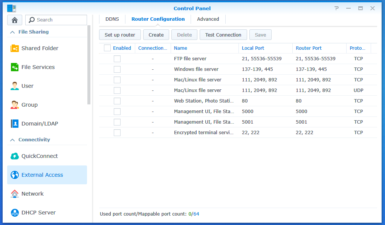Open the Advanced tab

click(x=208, y=19)
